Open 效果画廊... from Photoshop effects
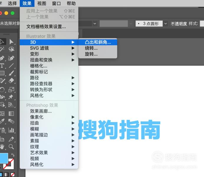Screen dimensions: 204x177 [49, 111]
